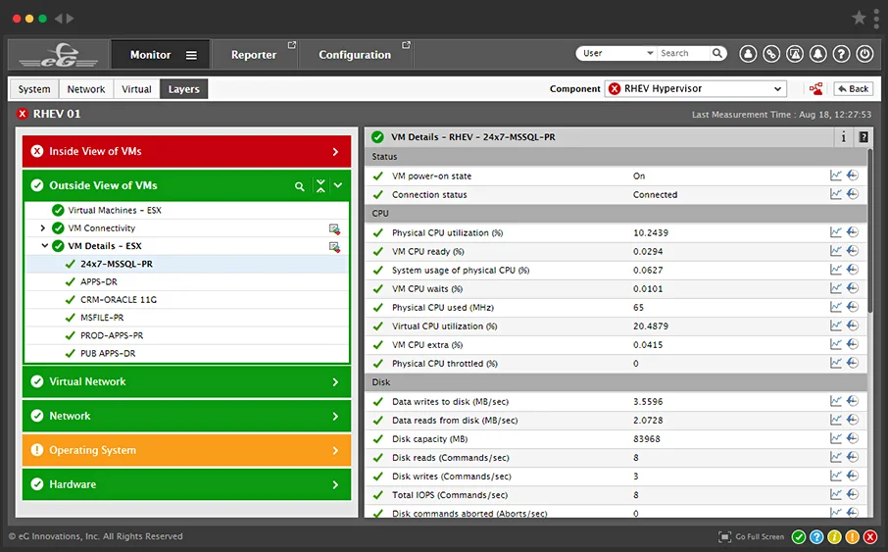Viewport: 888px width, 552px height.
Task: Open history icon for VM CPU waits (%)
Action: coord(853,288)
